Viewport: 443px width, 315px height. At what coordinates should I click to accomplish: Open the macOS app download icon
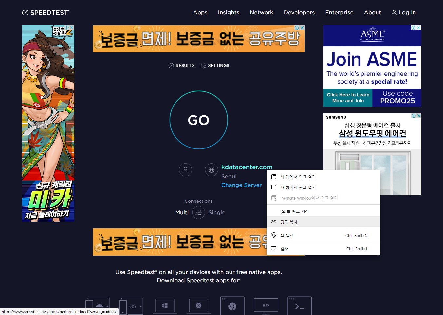[198, 306]
